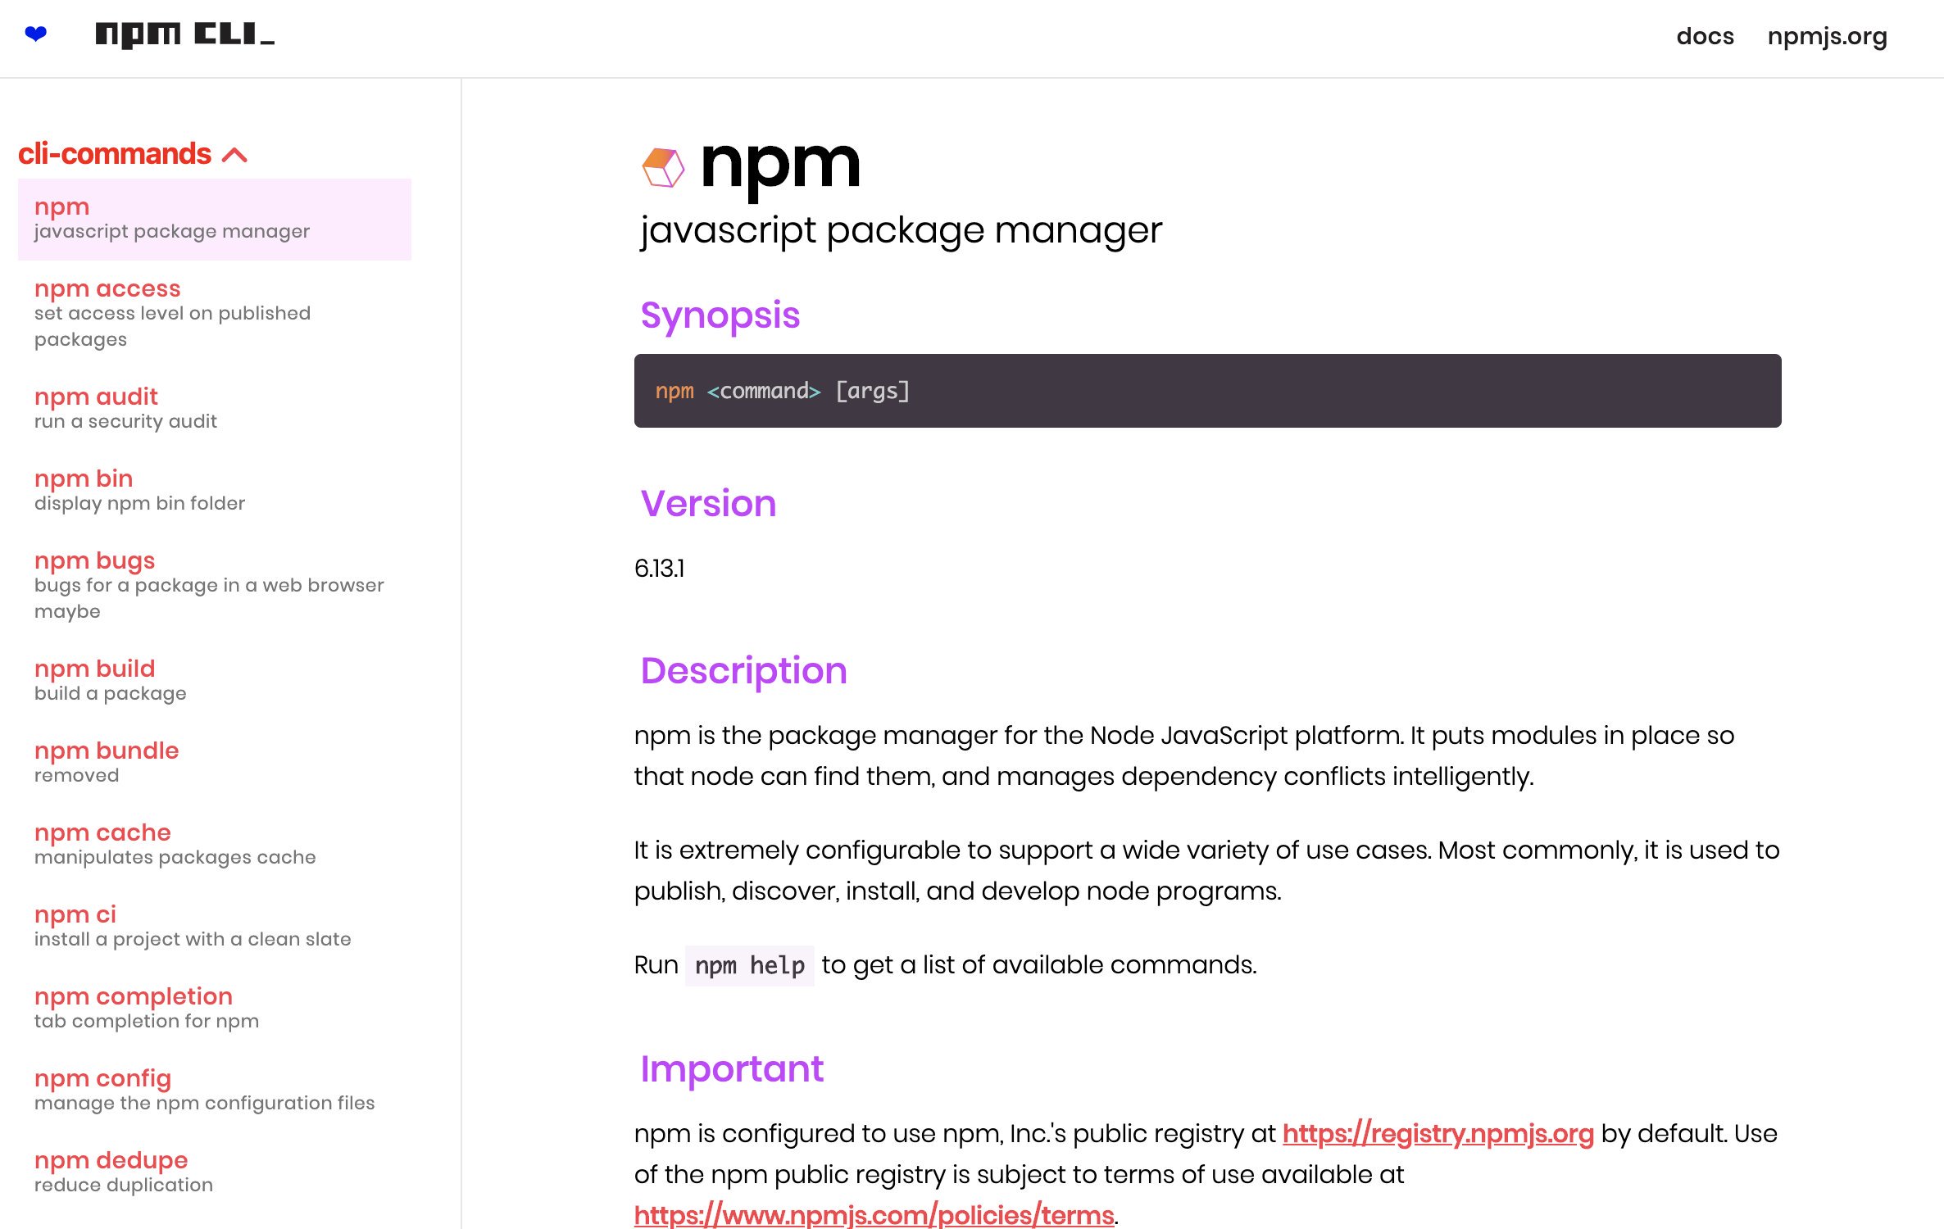Screen dimensions: 1944x1229
Task: Open the npmjs.com policies terms link
Action: pyautogui.click(x=874, y=1215)
